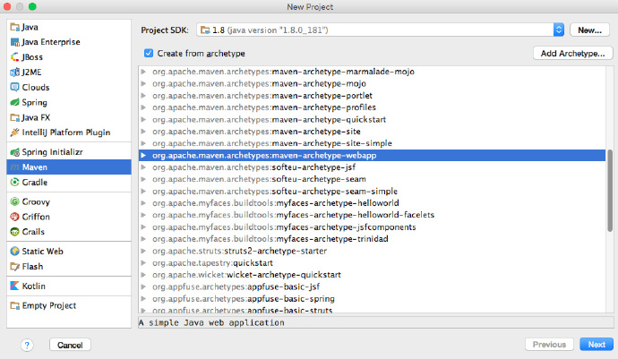The height and width of the screenshot is (359, 618).
Task: Click the Java Enterprise icon
Action: (15, 42)
